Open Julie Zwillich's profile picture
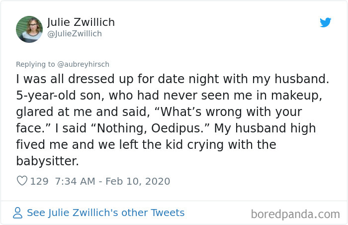 point(29,29)
